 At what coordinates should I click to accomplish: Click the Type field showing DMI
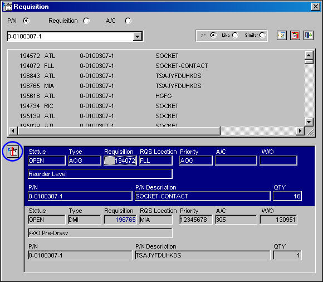click(85, 220)
